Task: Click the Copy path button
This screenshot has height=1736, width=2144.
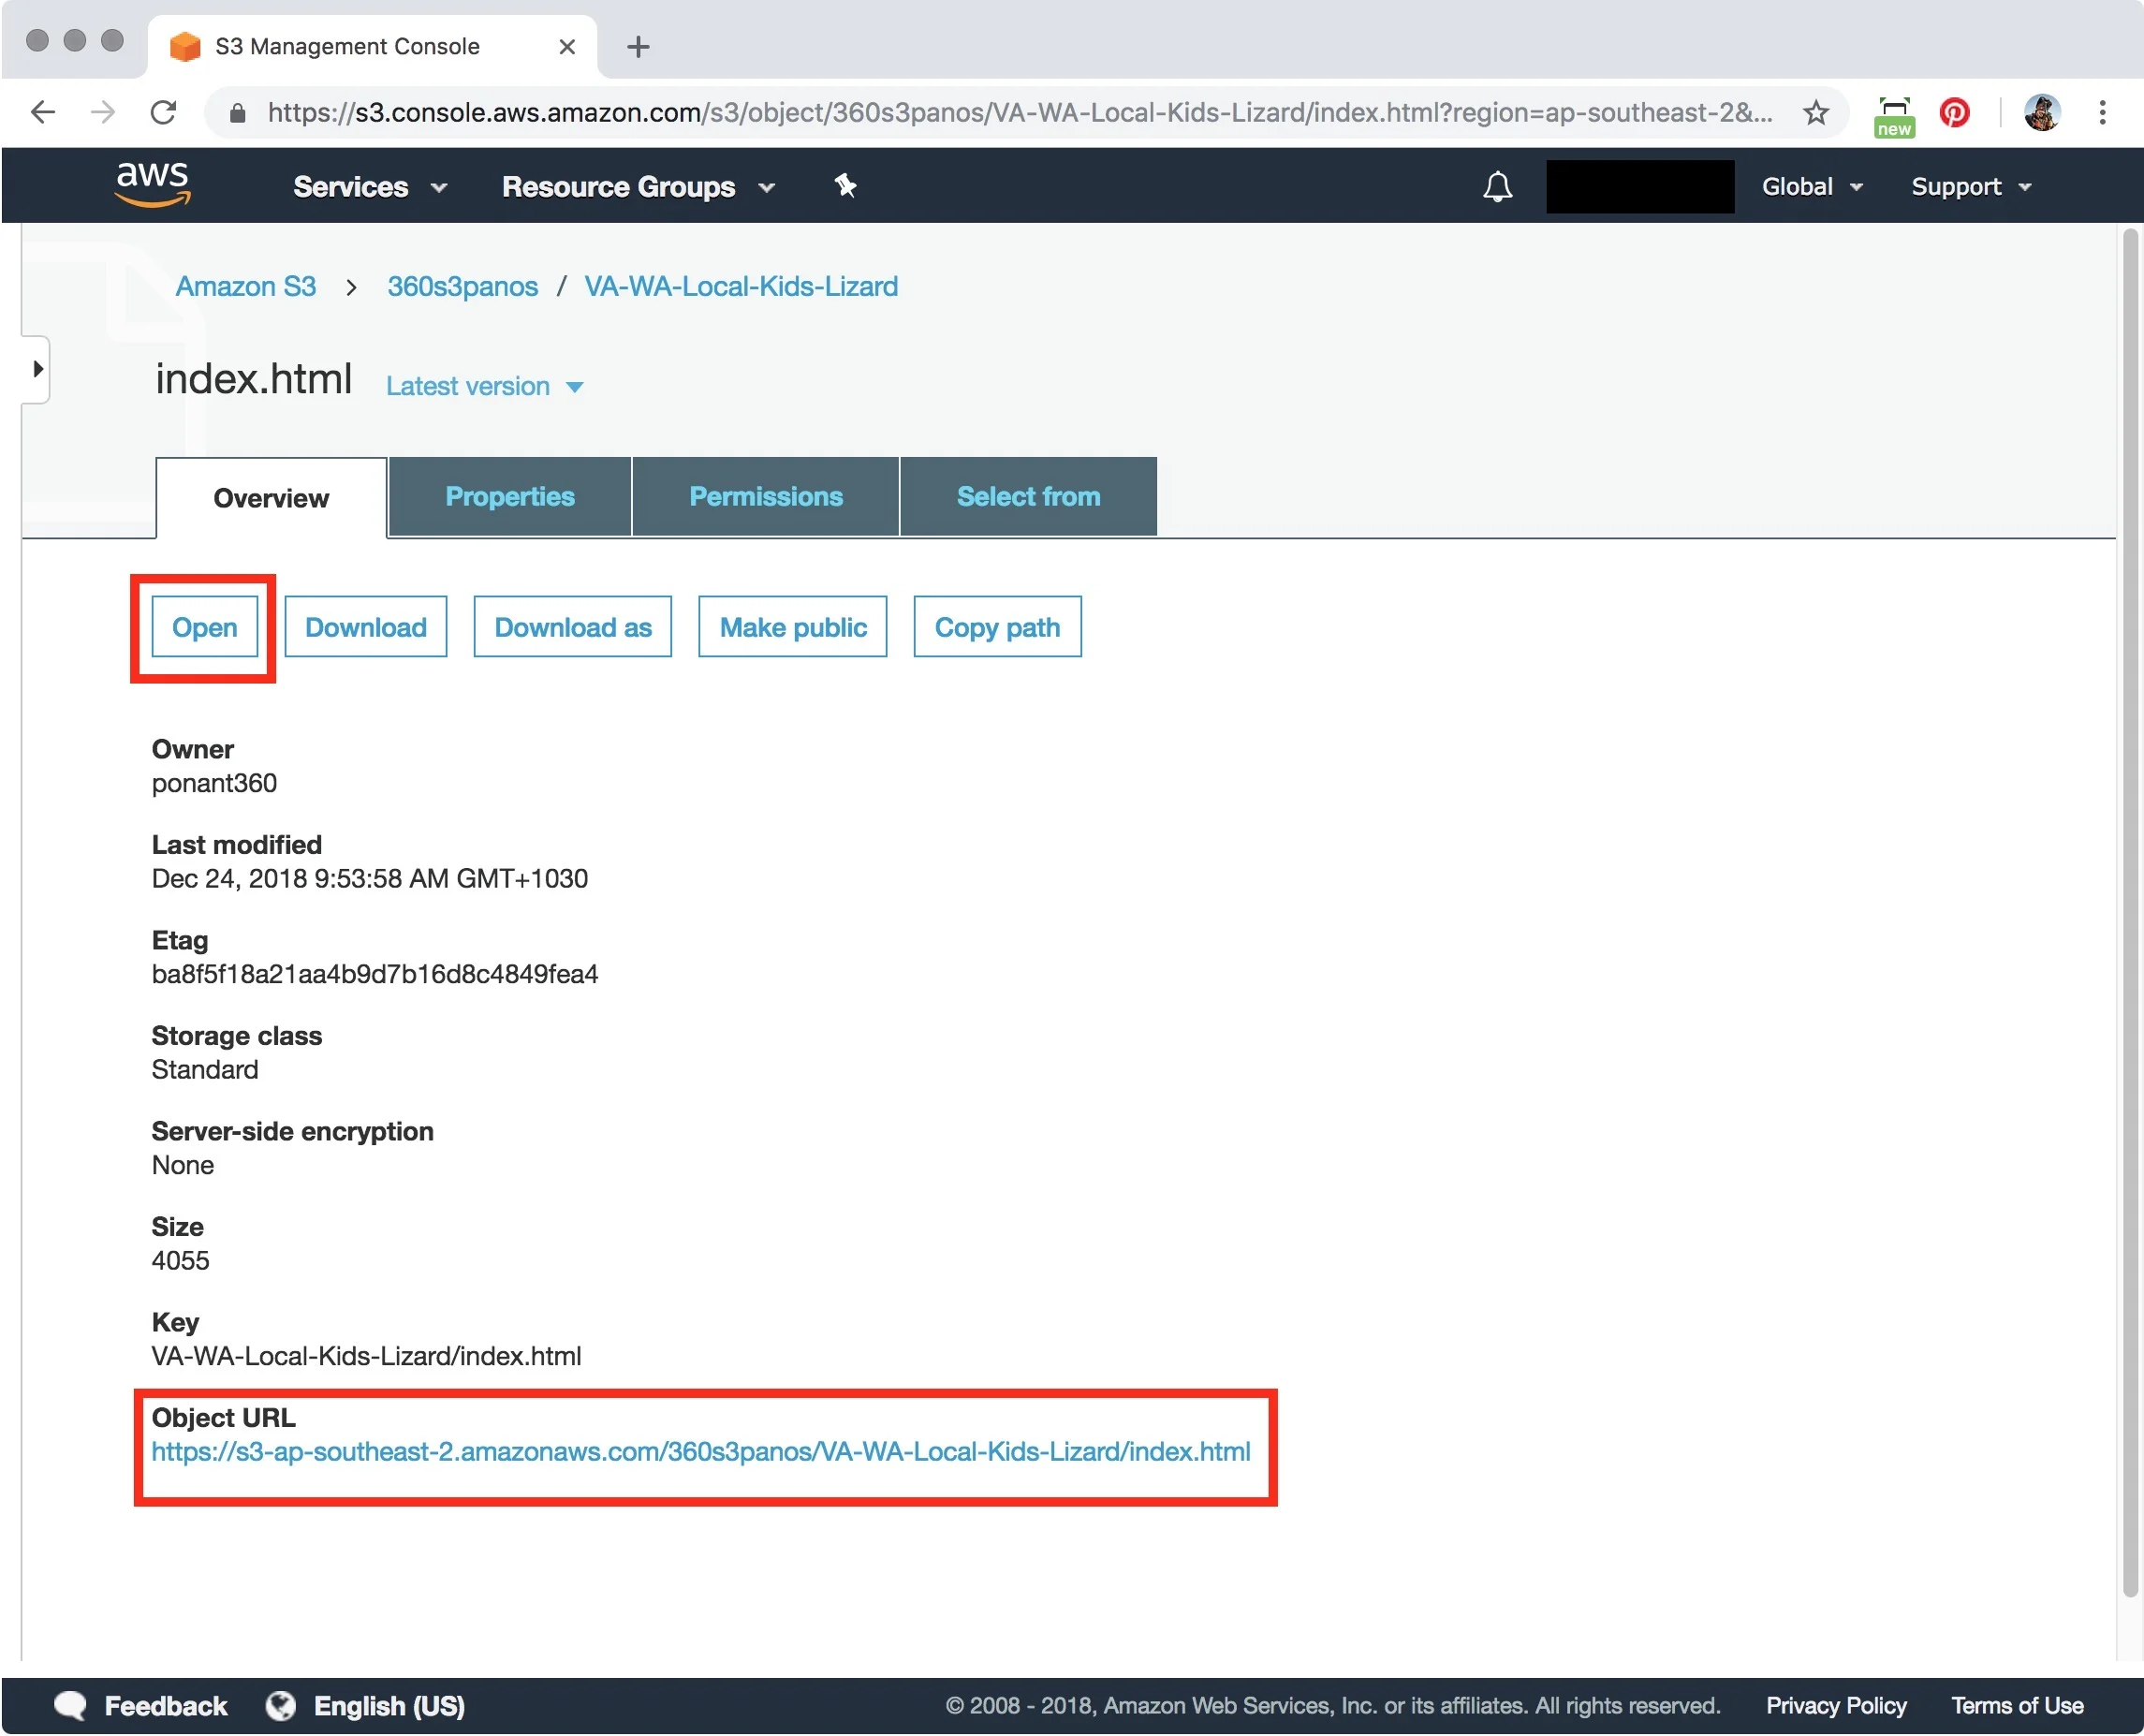Action: [997, 627]
